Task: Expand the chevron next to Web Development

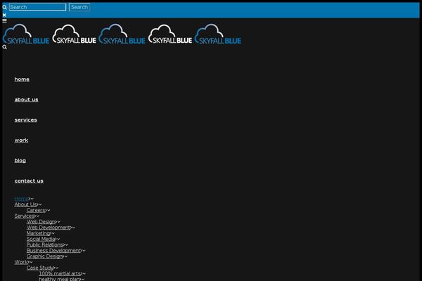Action: tap(74, 228)
